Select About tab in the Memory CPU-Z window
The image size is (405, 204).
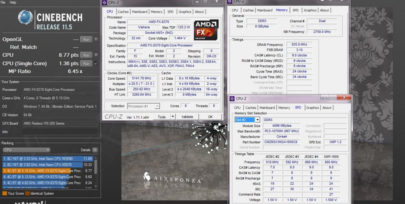(325, 10)
